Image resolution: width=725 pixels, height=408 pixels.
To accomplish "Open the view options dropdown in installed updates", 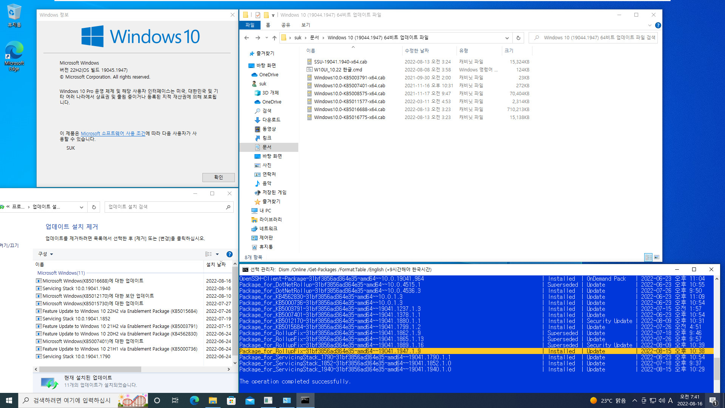I will [x=217, y=254].
